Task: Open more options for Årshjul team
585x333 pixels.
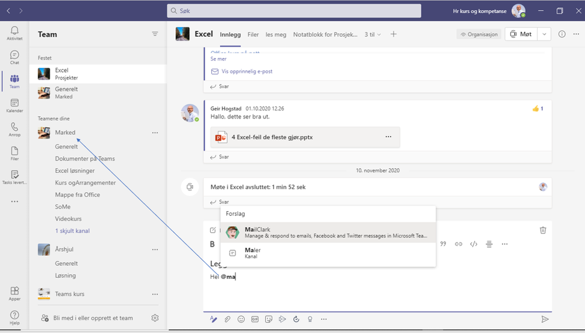Action: click(155, 249)
